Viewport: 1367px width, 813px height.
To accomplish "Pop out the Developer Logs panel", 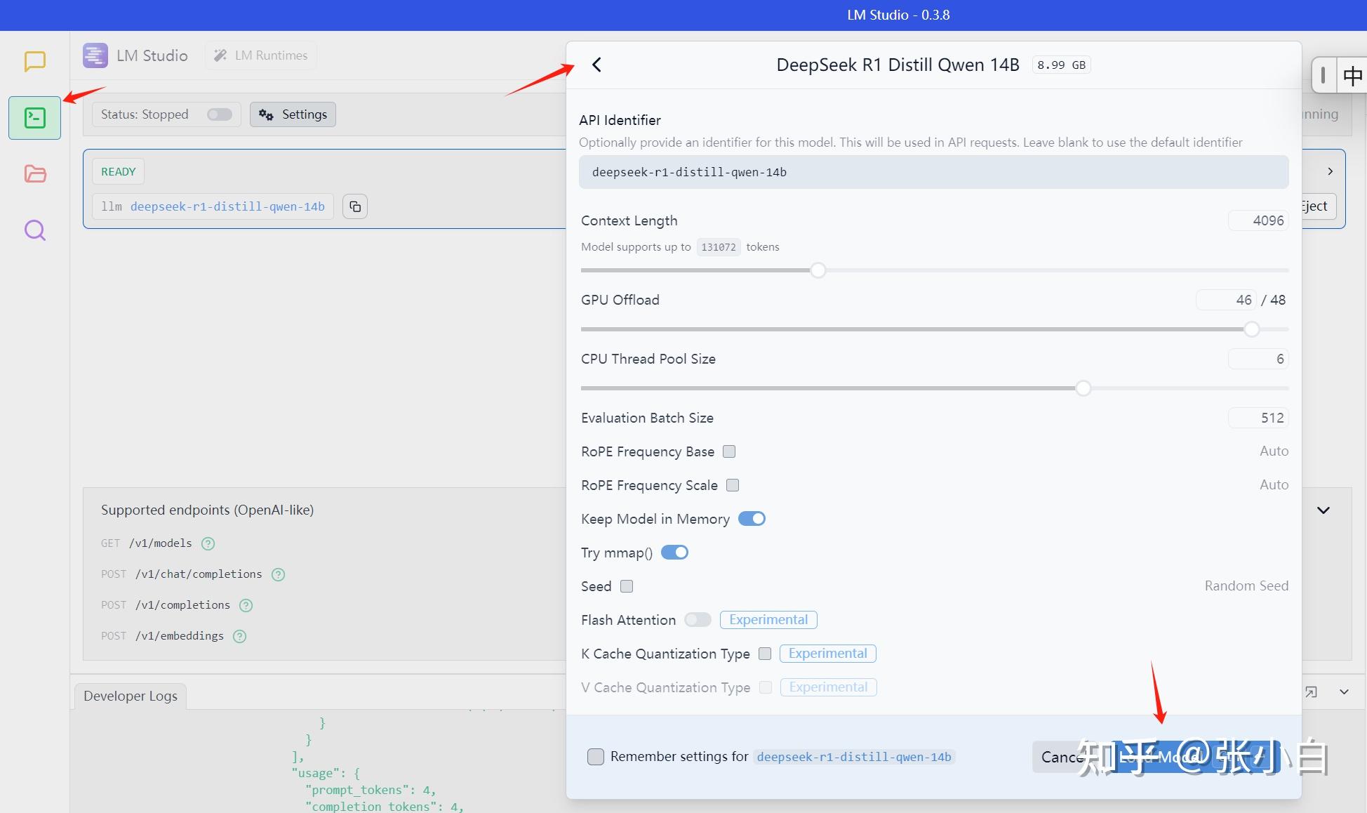I will coord(1311,692).
